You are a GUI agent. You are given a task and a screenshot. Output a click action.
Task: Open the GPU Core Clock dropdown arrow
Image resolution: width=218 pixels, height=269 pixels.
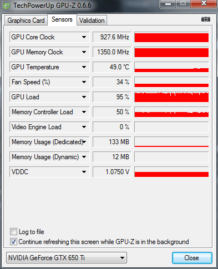[84, 37]
